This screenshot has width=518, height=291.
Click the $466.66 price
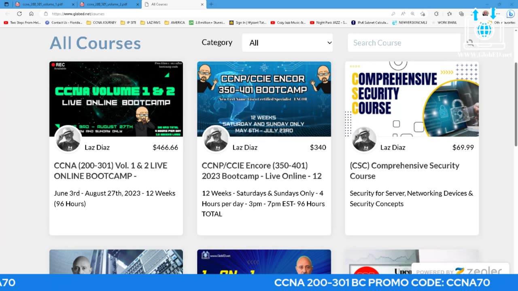point(165,148)
